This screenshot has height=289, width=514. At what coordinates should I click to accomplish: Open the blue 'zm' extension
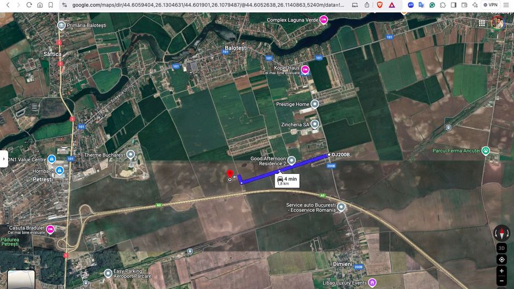click(x=410, y=5)
